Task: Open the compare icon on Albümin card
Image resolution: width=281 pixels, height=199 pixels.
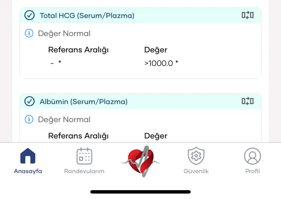Action: tap(248, 101)
